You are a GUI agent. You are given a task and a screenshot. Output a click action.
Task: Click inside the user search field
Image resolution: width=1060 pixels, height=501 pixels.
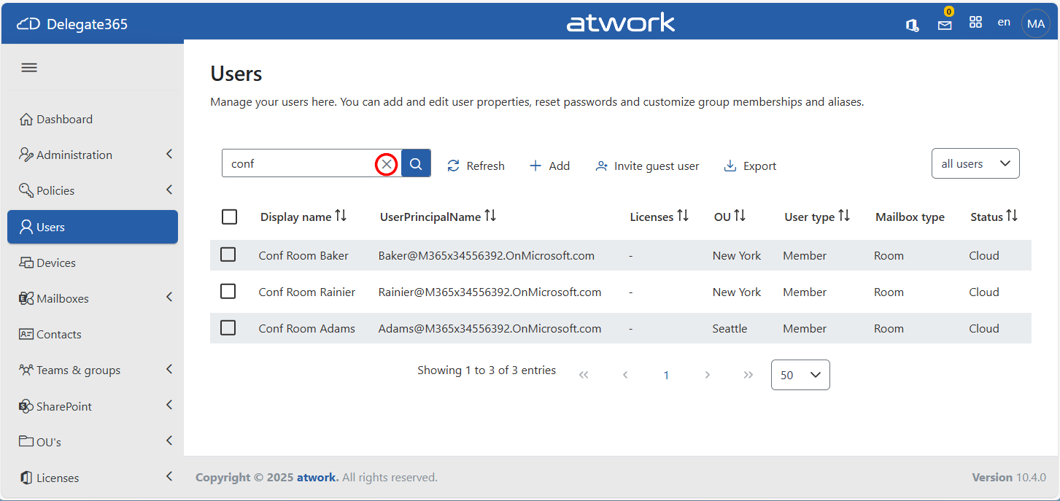(299, 164)
